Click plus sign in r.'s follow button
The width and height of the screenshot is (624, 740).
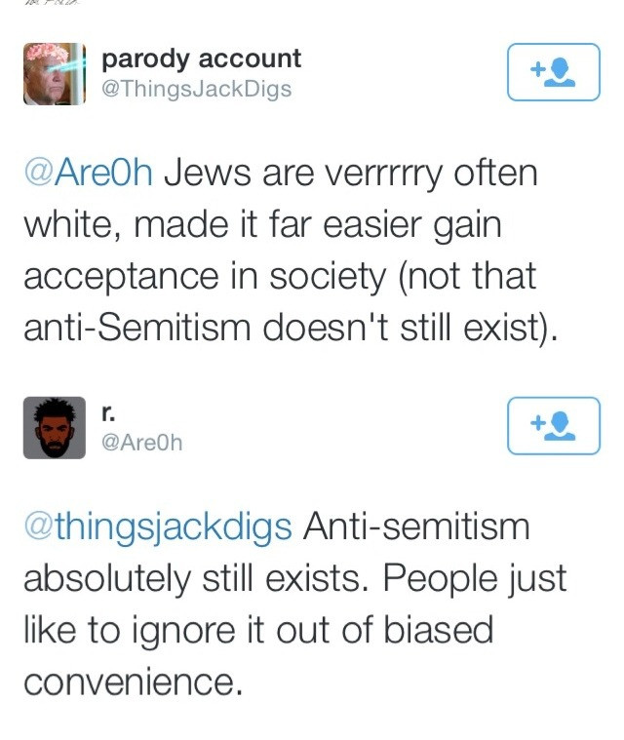pyautogui.click(x=537, y=425)
